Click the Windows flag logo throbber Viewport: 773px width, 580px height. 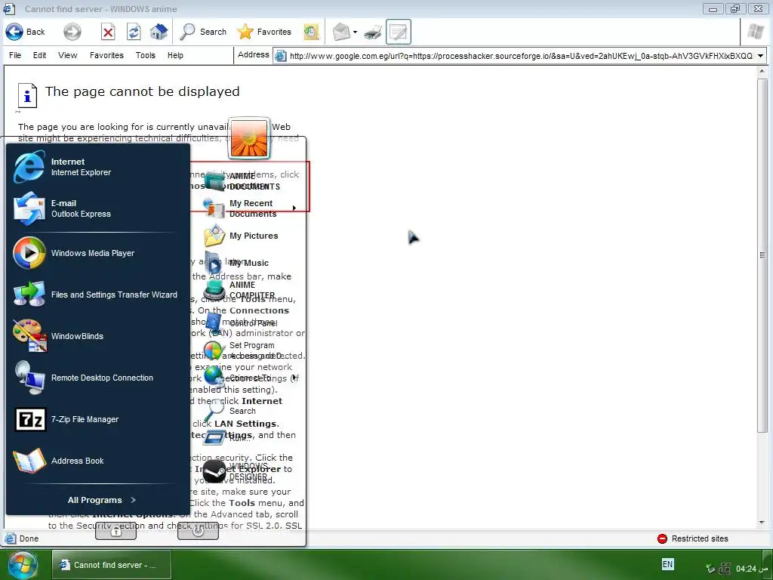(x=755, y=32)
